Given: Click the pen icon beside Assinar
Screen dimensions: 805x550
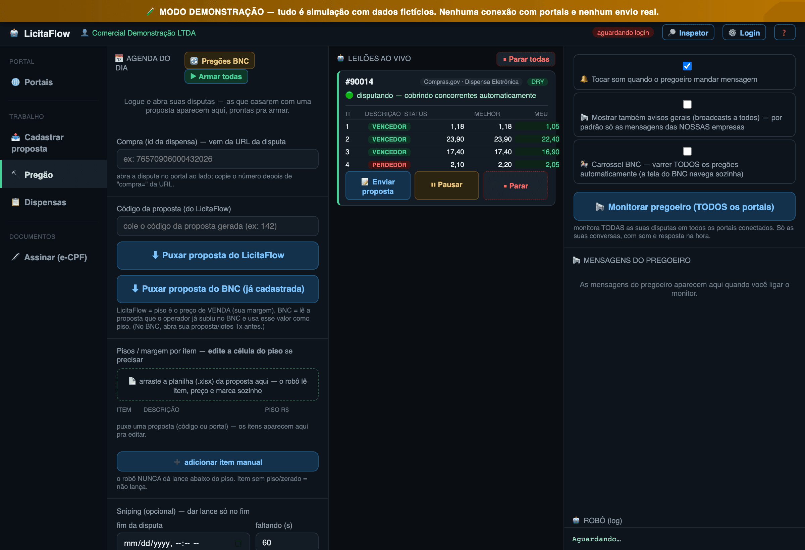Looking at the screenshot, I should click(x=15, y=257).
